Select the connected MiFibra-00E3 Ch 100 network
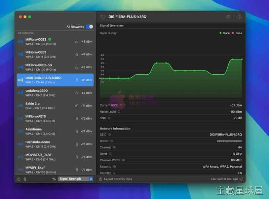269x199 pixels. [x=55, y=42]
